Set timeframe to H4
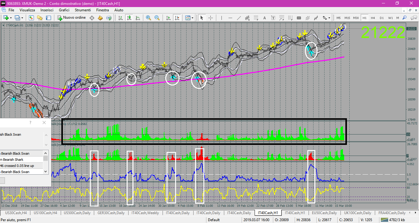Viewport: 419px width, 223px height. pos(373,18)
